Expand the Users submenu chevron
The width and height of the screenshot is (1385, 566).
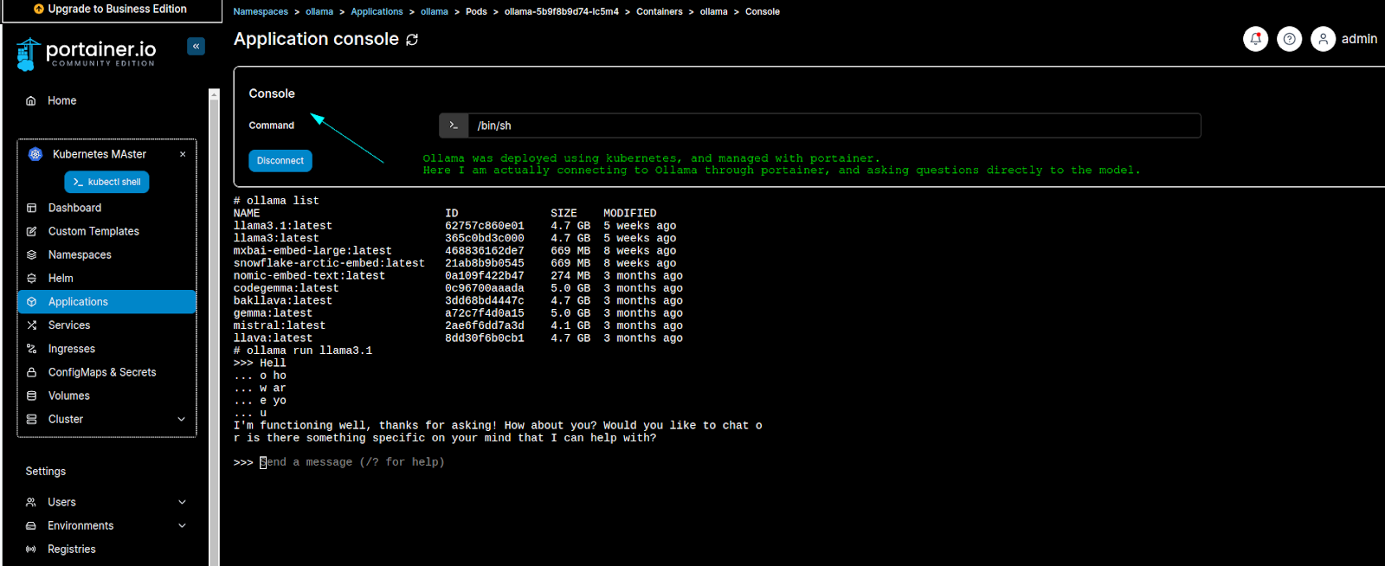point(182,502)
